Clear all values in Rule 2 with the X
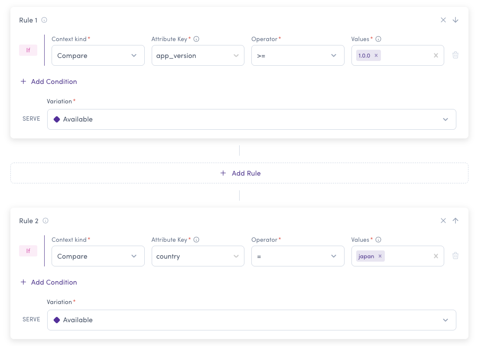Screen dimensions: 478x346 click(436, 256)
